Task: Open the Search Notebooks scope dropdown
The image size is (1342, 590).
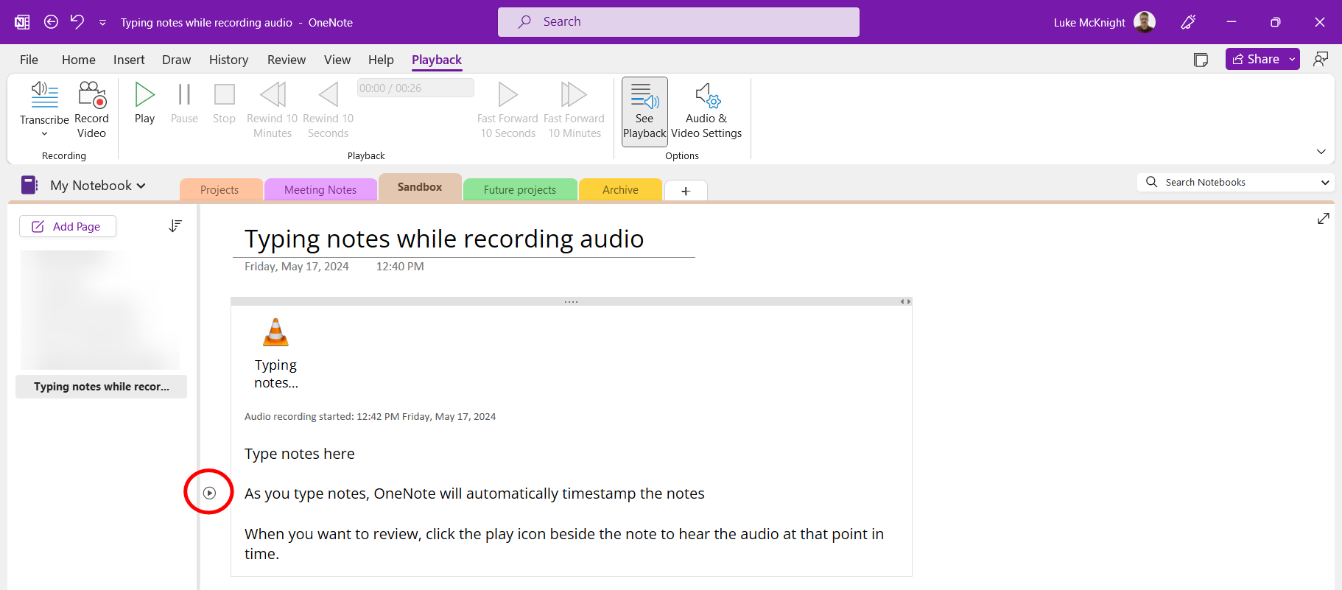Action: tap(1325, 183)
